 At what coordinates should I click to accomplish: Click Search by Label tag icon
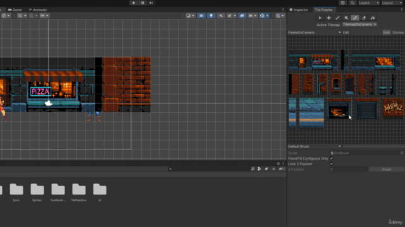click(x=266, y=169)
